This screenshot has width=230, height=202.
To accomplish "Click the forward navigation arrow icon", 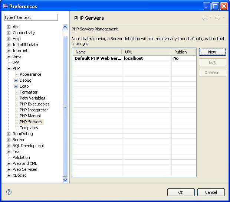I will coord(217,18).
